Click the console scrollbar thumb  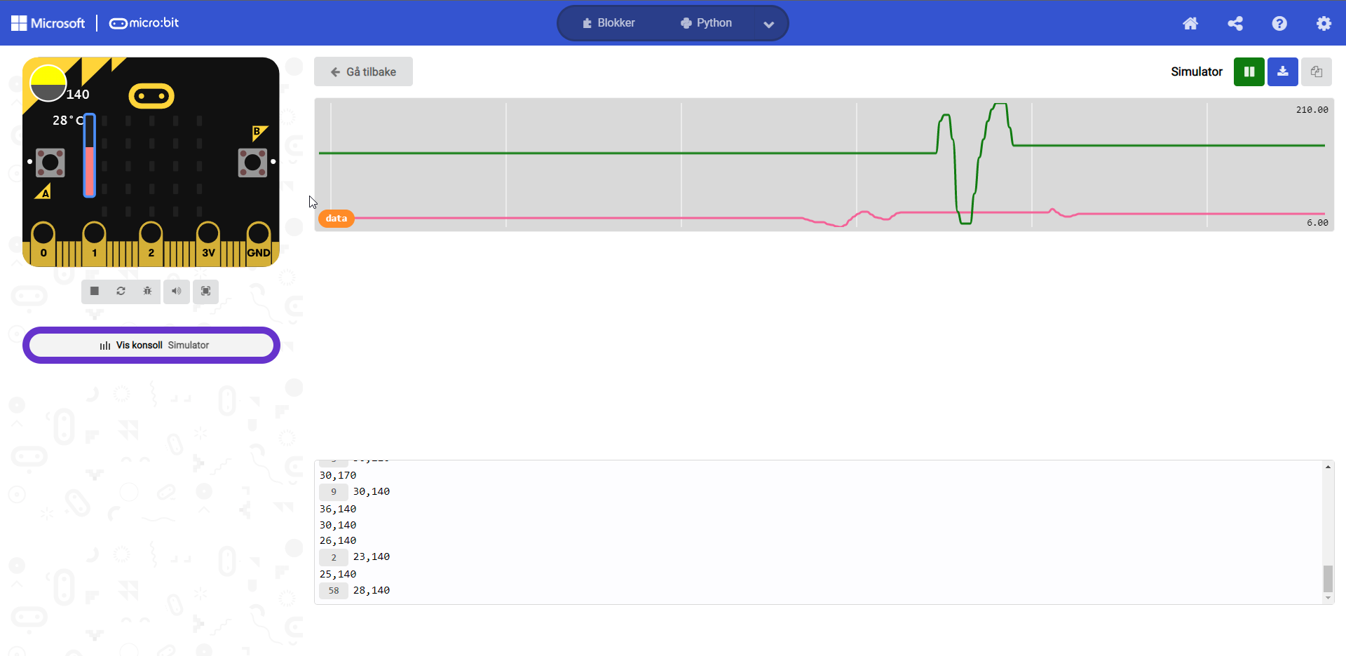click(x=1328, y=579)
